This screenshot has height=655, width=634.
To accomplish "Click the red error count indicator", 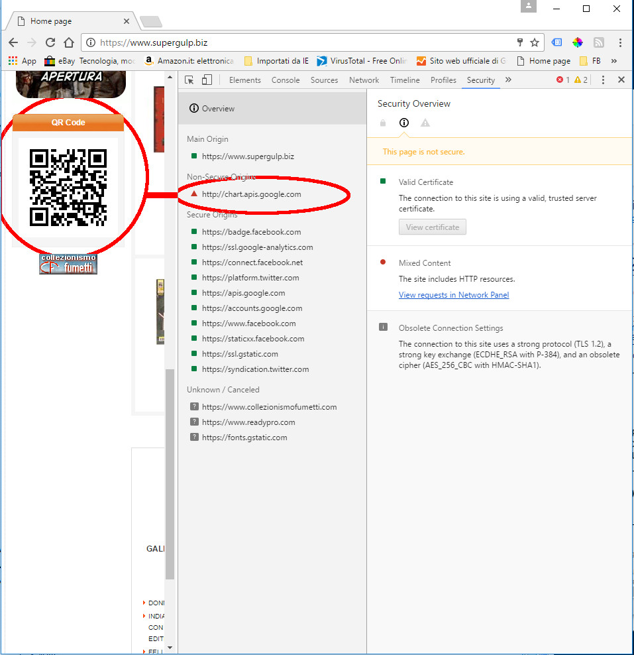I will tap(563, 80).
